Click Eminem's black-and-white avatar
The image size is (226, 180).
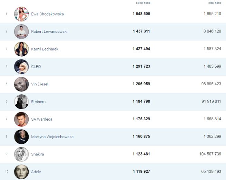(21, 102)
